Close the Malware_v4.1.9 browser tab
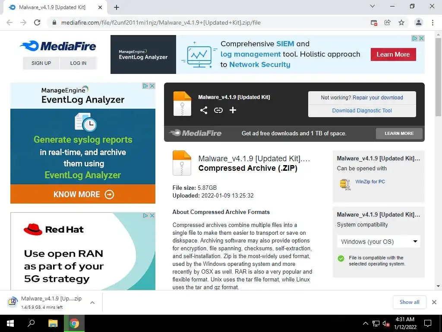 click(100, 7)
